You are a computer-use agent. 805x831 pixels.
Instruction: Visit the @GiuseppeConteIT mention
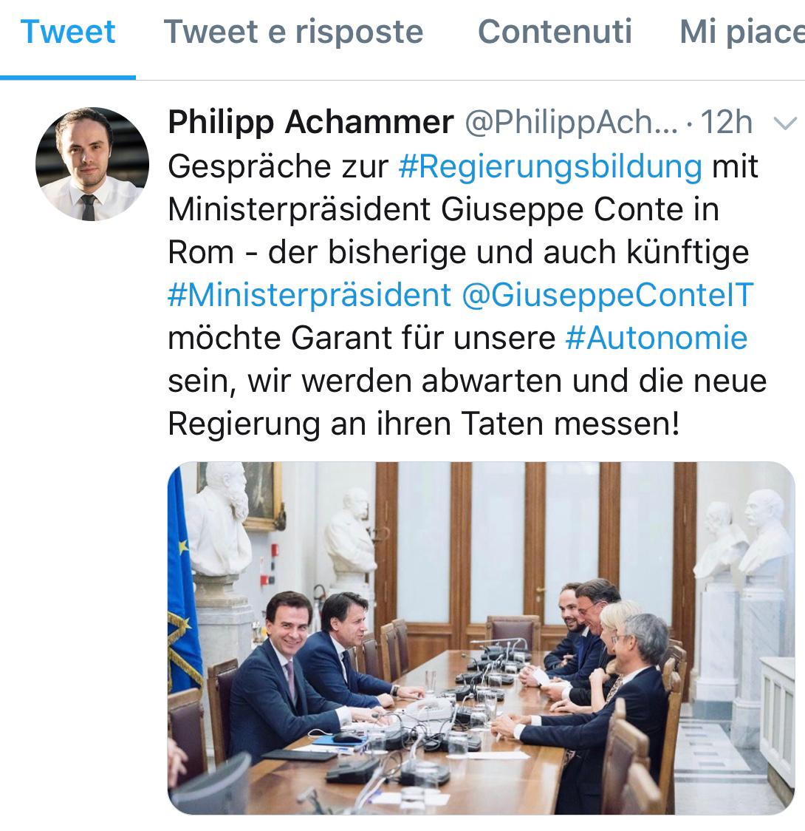[607, 295]
